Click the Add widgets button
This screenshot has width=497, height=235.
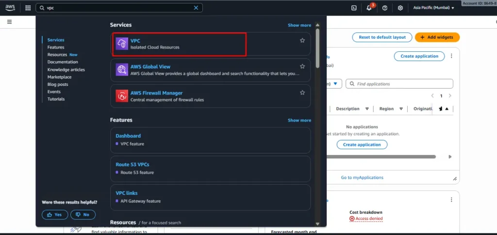437,37
